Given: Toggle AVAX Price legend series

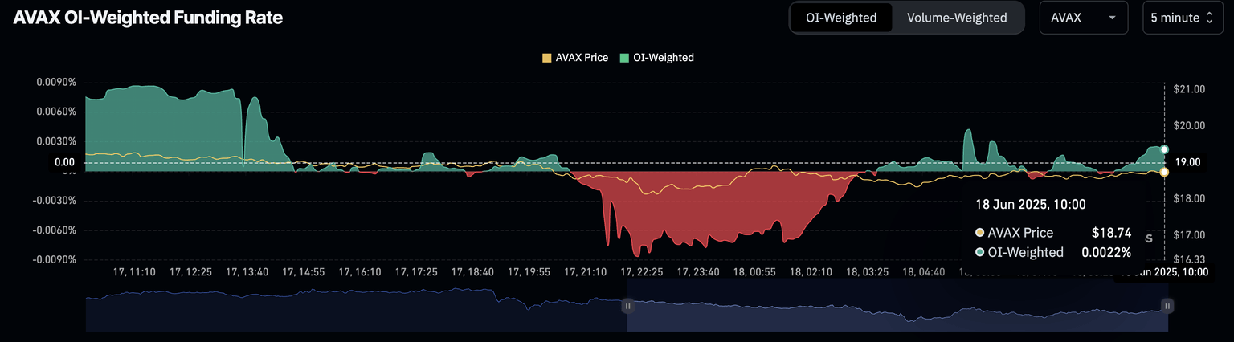Looking at the screenshot, I should (x=575, y=58).
